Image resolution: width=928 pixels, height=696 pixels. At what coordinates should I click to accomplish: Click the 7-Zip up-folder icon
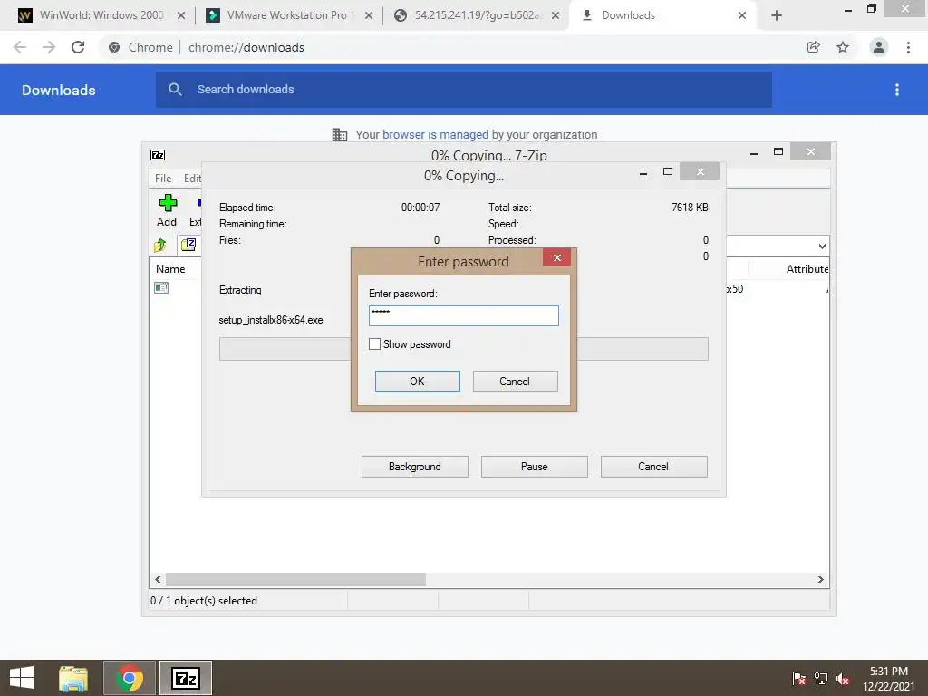160,245
